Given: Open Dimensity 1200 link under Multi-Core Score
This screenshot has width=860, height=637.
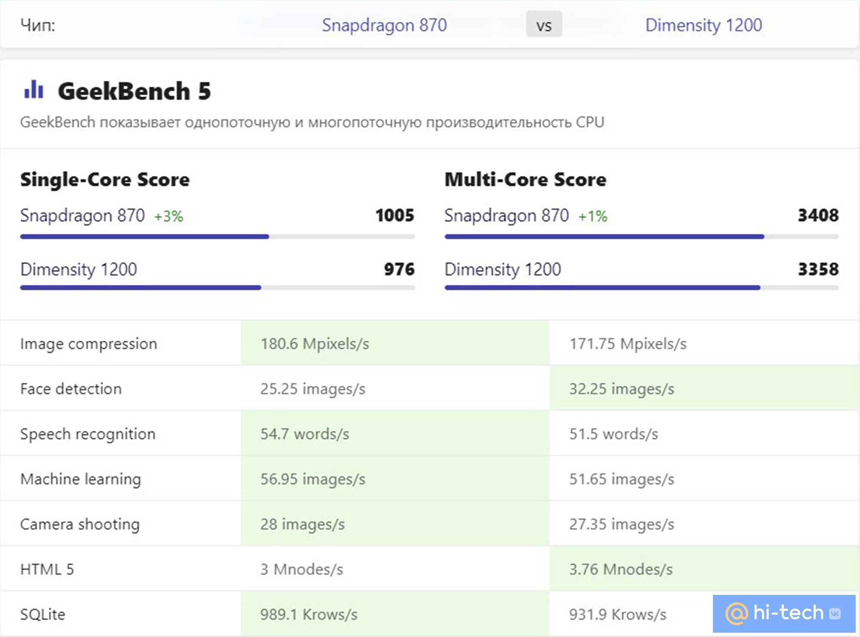Looking at the screenshot, I should click(x=503, y=270).
